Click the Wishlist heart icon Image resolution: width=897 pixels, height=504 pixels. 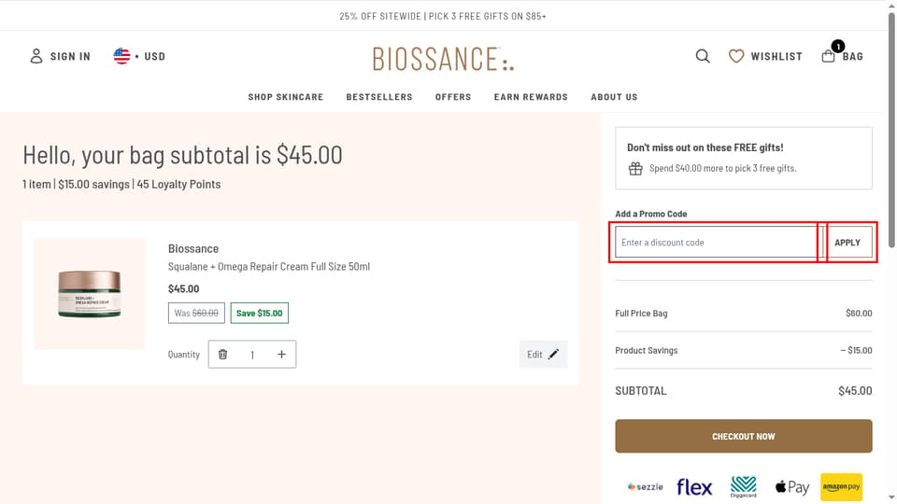(x=736, y=56)
